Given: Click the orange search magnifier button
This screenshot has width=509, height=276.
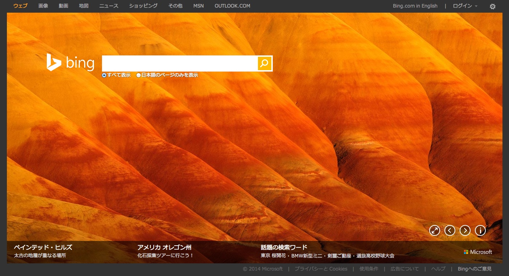Looking at the screenshot, I should [x=264, y=63].
